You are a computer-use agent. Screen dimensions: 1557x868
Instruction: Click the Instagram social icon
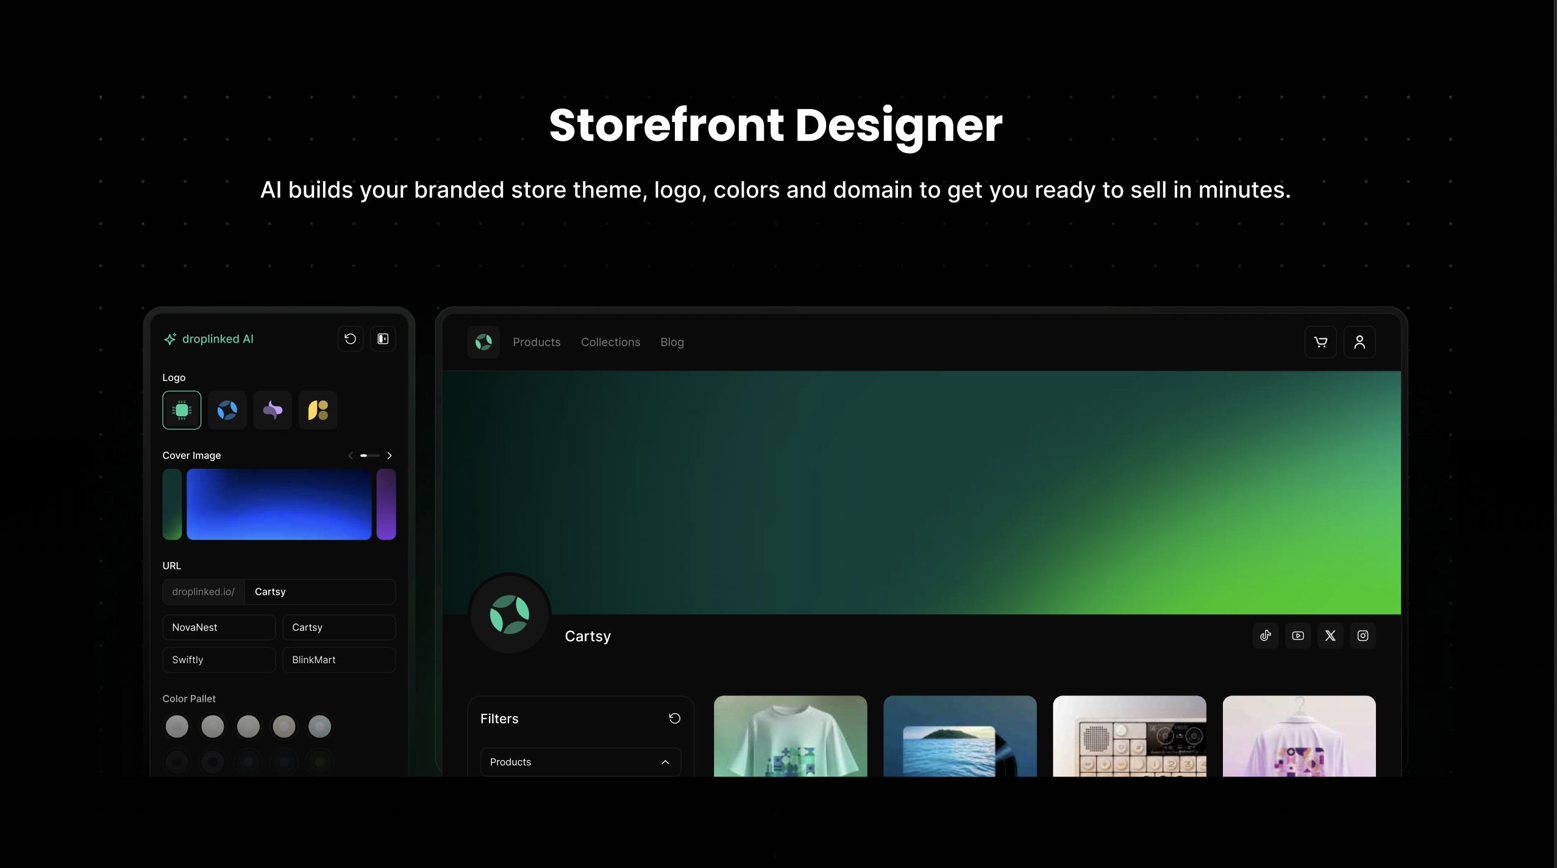1363,636
